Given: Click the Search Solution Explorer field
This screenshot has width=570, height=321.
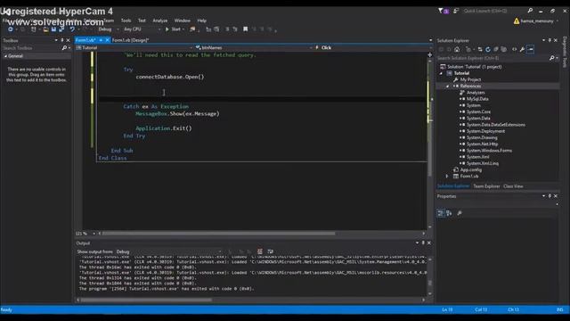Looking at the screenshot, I should (x=493, y=58).
